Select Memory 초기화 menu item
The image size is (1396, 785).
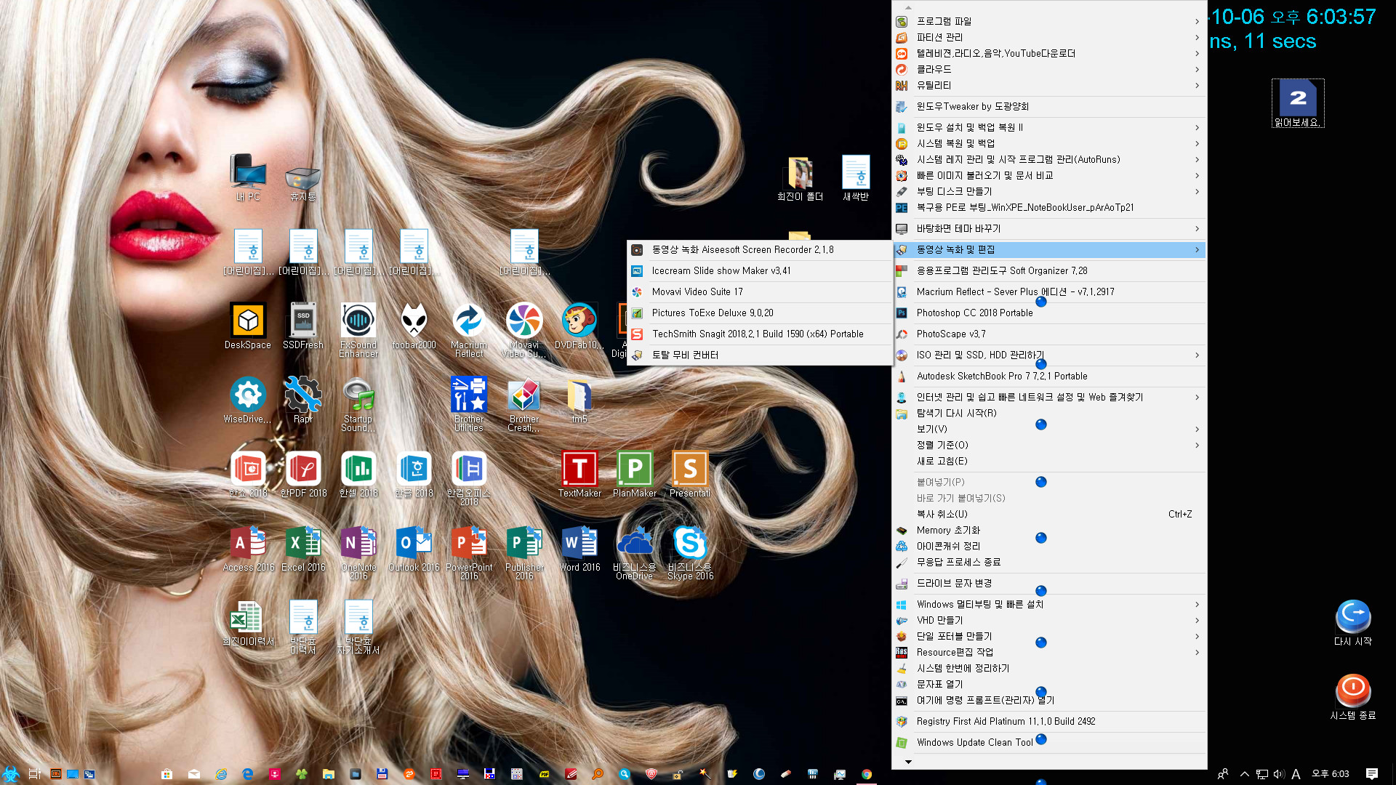1049,530
